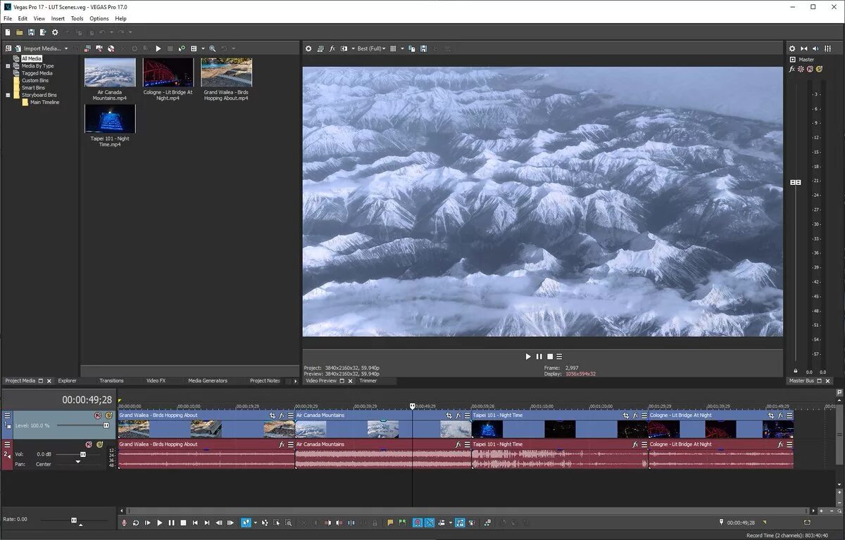This screenshot has height=540, width=845.
Task: Open Video Output FX in preview toolbar
Action: coord(332,49)
